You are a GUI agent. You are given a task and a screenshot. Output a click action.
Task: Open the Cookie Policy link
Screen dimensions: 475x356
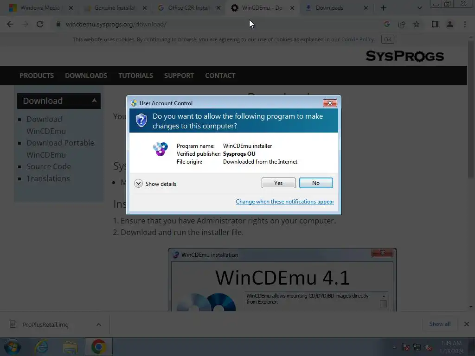point(358,39)
